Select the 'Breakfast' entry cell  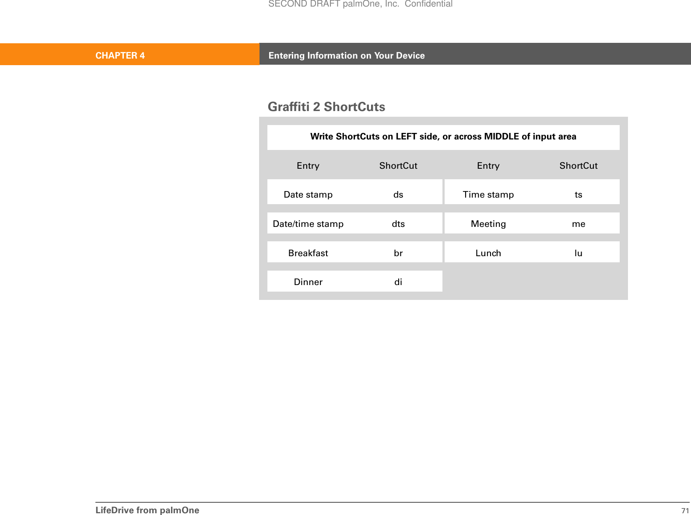[x=308, y=253]
